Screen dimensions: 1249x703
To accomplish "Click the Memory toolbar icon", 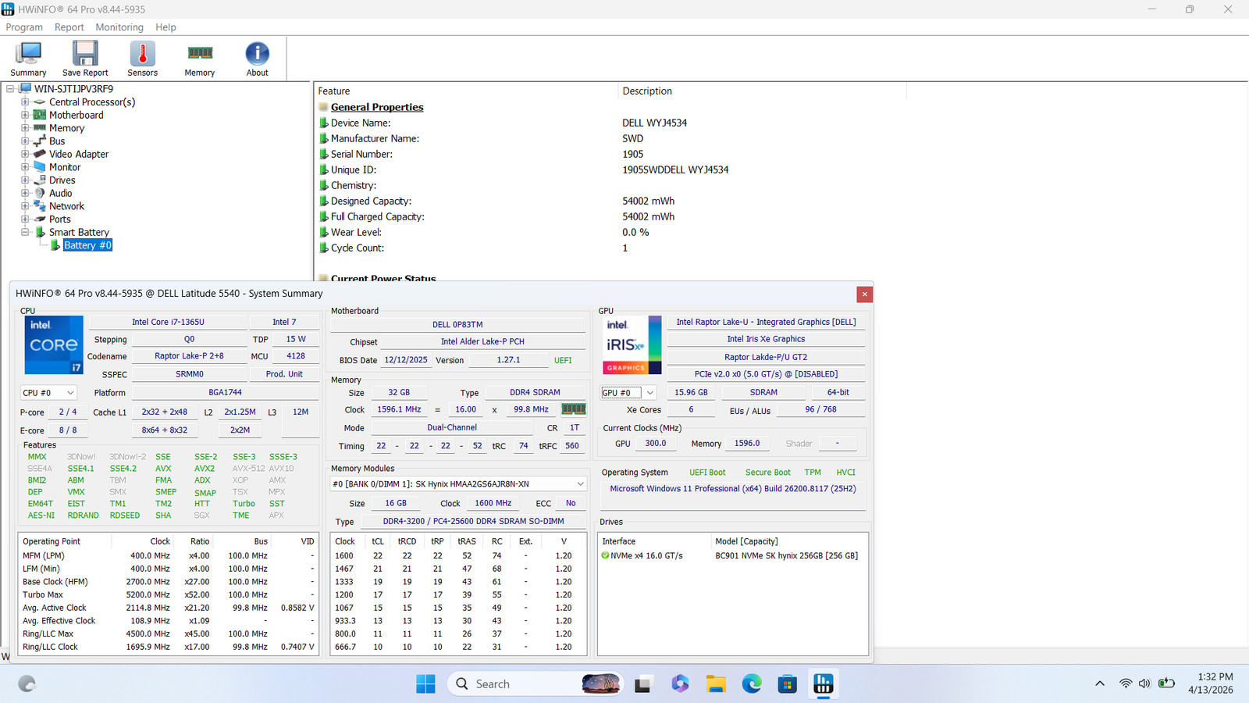I will (x=200, y=59).
